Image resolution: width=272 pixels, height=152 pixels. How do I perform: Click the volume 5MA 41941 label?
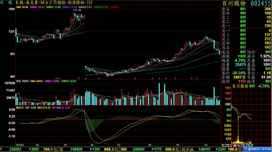click(36, 81)
